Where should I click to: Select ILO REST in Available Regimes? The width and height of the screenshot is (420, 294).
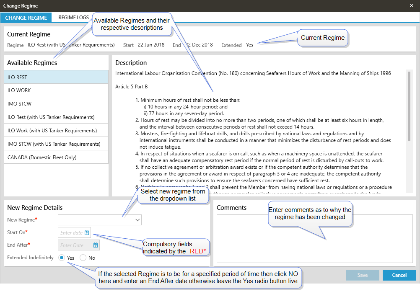56,77
